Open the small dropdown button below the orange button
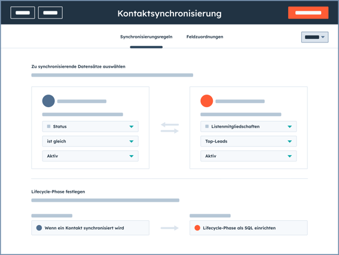339x255 pixels. tap(314, 37)
